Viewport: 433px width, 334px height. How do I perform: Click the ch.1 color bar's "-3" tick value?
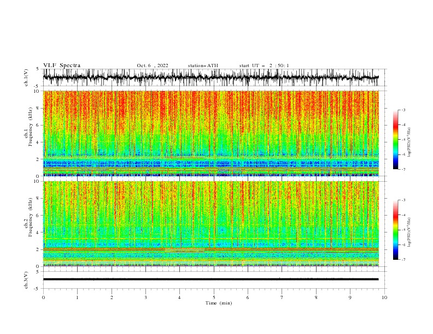(403, 110)
